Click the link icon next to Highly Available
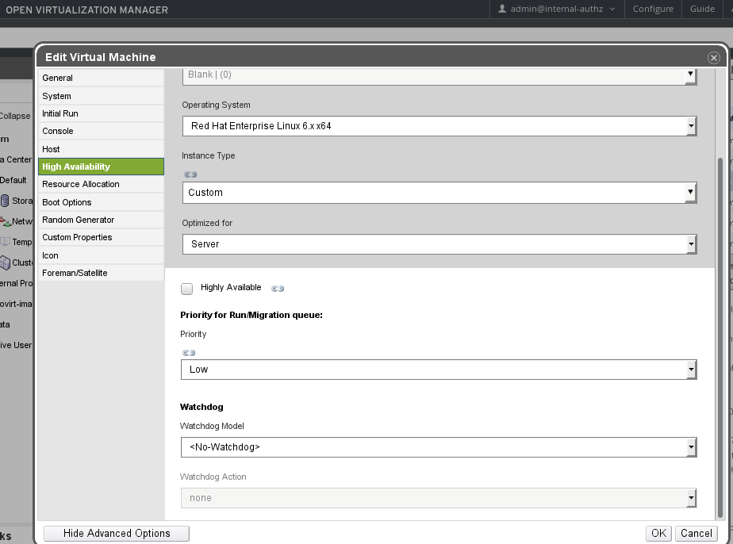733x544 pixels. 278,289
